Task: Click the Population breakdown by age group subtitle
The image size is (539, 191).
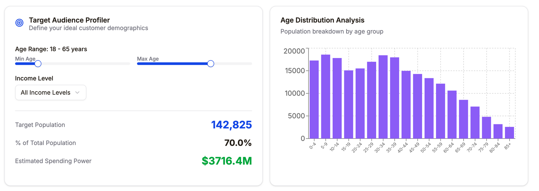Action: (332, 31)
